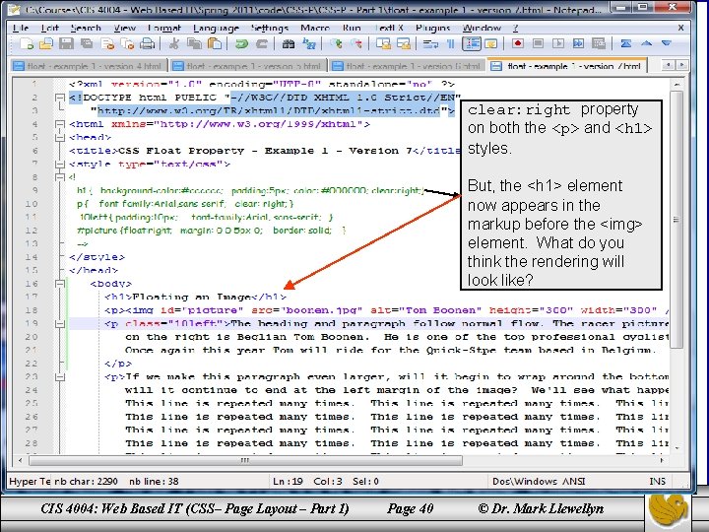Image resolution: width=709 pixels, height=532 pixels.
Task: Toggle word wrap in the toolbar
Action: [x=430, y=43]
